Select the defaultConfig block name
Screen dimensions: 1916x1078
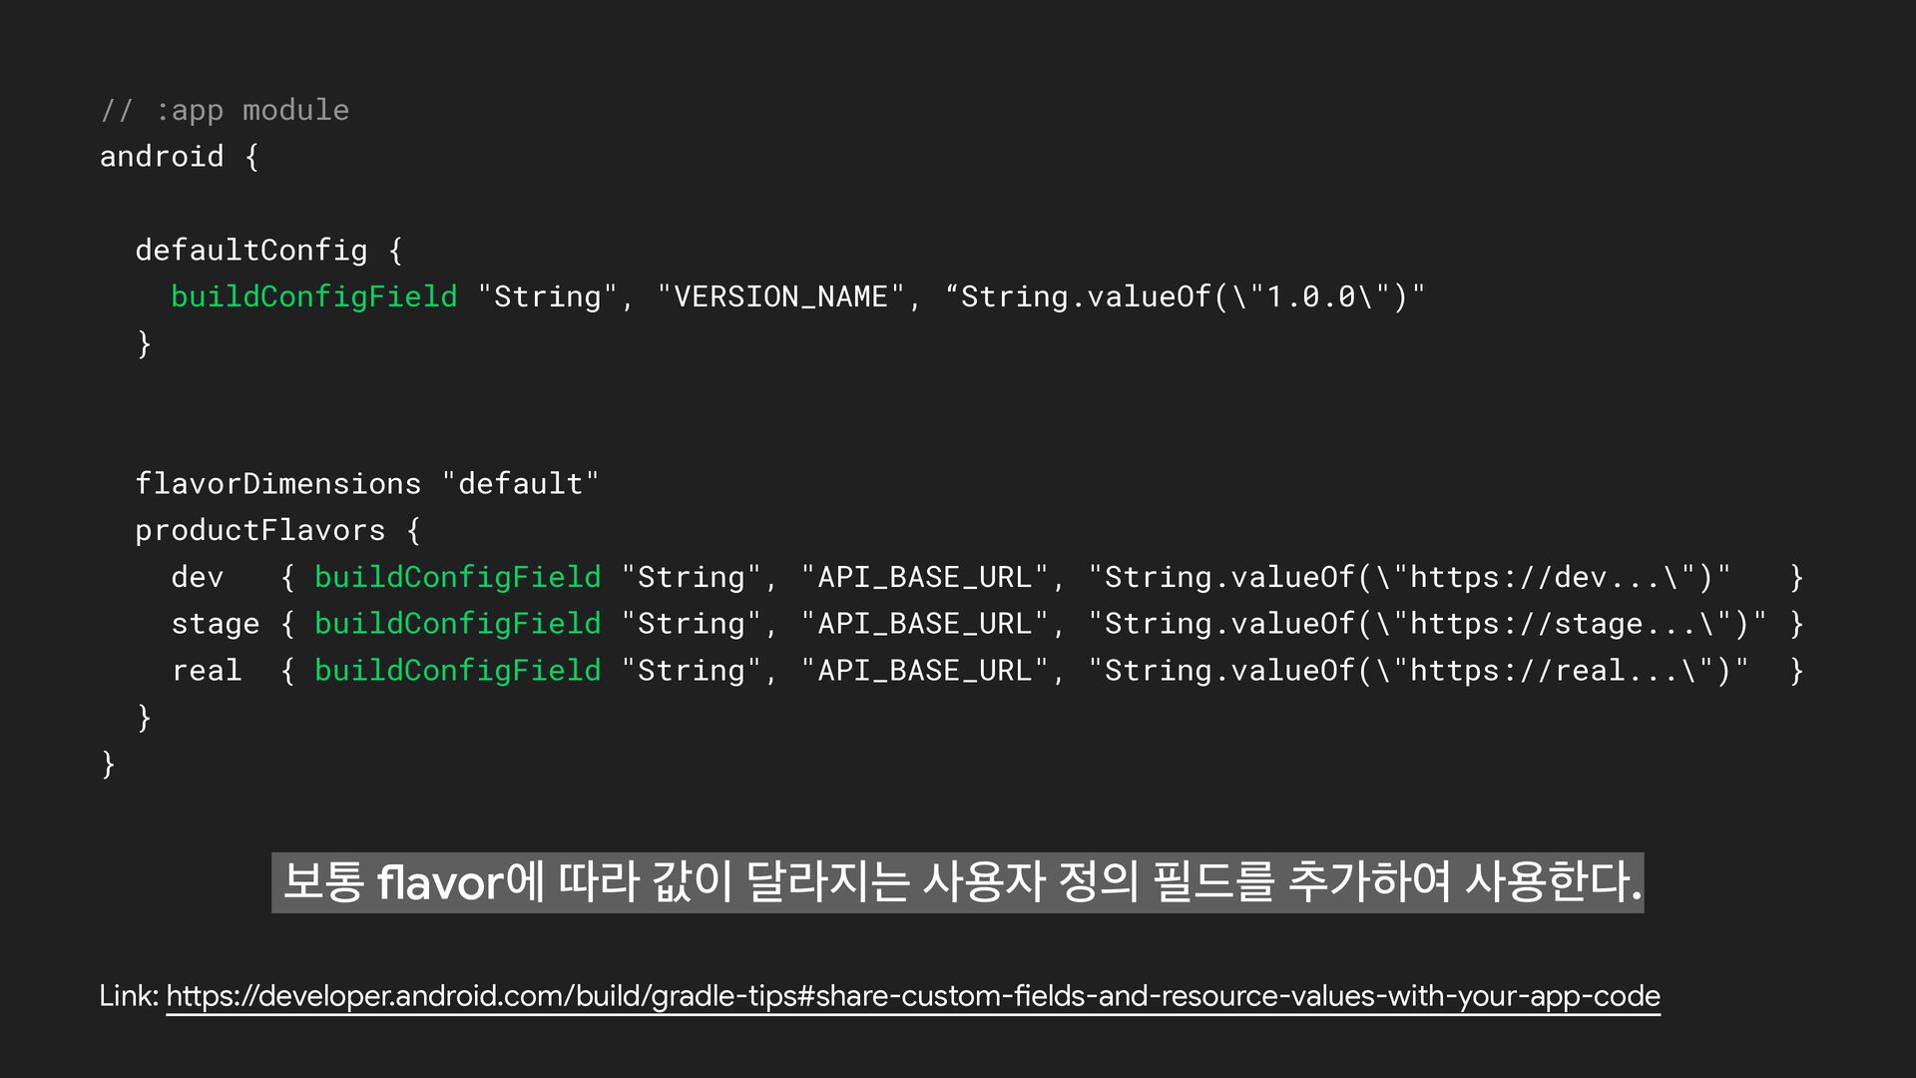pos(250,251)
